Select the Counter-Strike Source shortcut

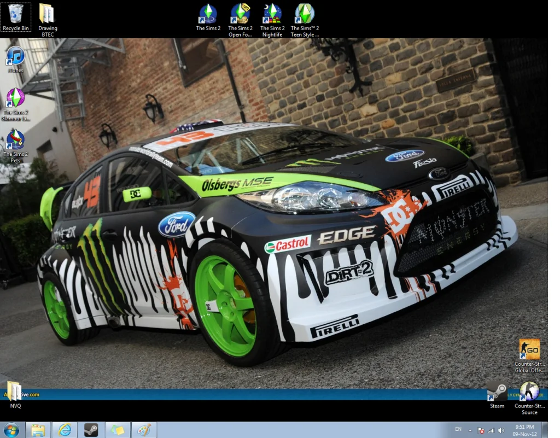click(529, 398)
